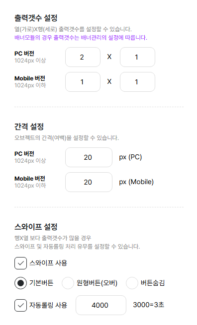The image size is (197, 325).
Task: Select the 버튼숨김 radio button
Action: coord(132,283)
